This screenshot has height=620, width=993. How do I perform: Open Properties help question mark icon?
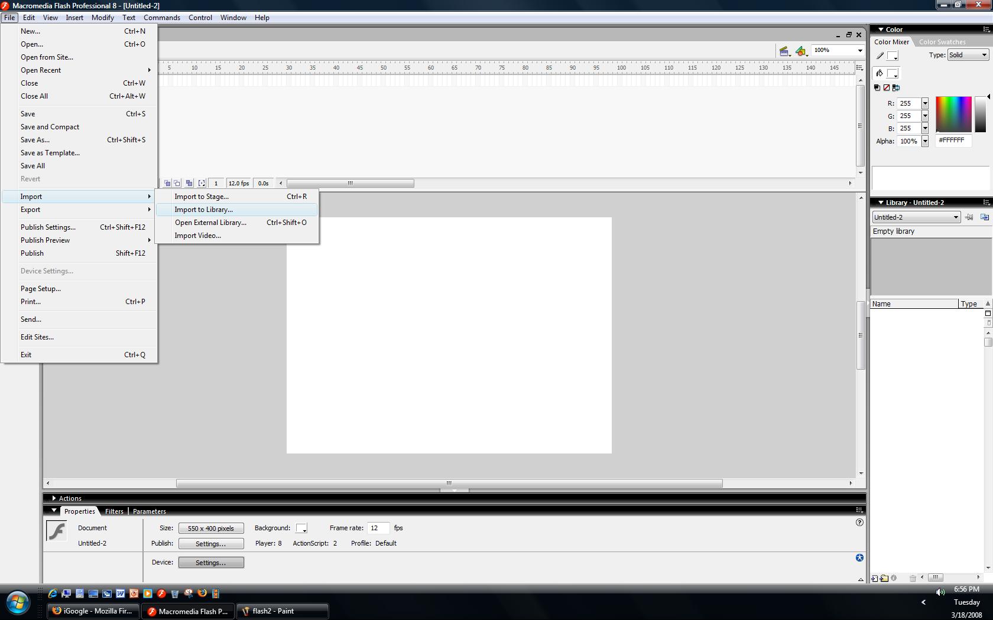pyautogui.click(x=859, y=523)
